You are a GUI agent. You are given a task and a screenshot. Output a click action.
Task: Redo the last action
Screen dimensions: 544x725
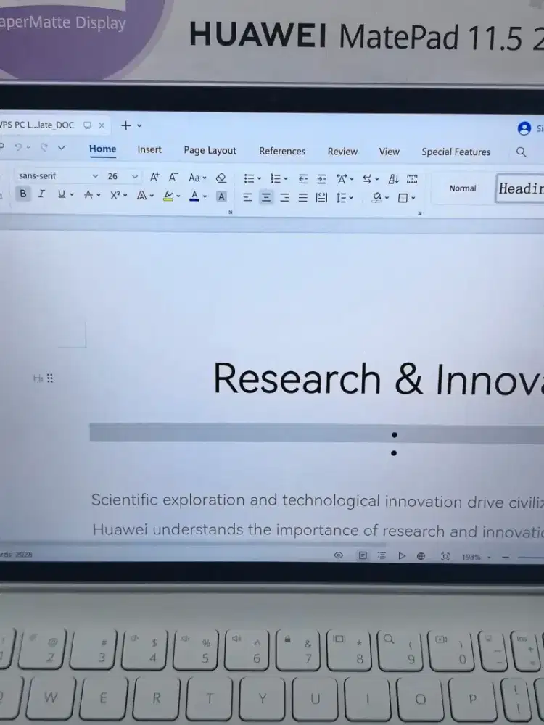point(44,147)
